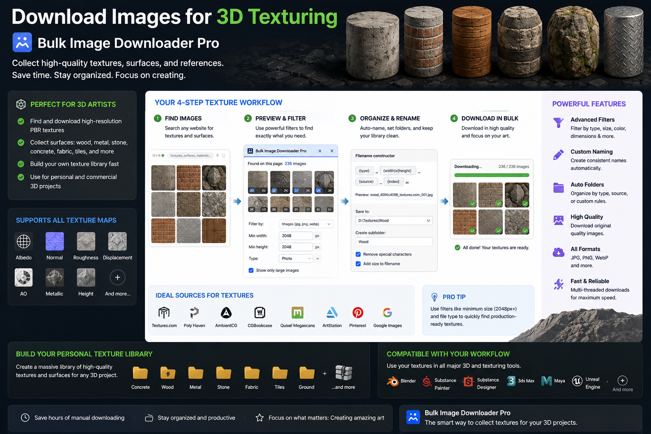This screenshot has height=434, width=651.
Task: Click the diamond plate metal thumbnail in the browser window
Action: [x=189, y=231]
